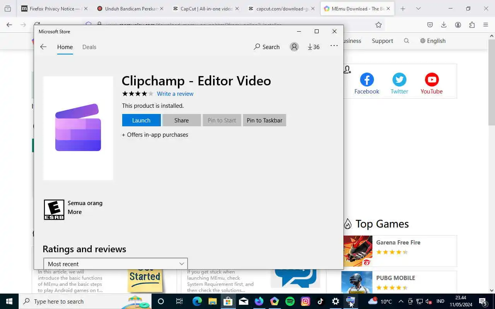Click the star rating for Clipchamp
Viewport: 495px width, 309px height.
[138, 93]
